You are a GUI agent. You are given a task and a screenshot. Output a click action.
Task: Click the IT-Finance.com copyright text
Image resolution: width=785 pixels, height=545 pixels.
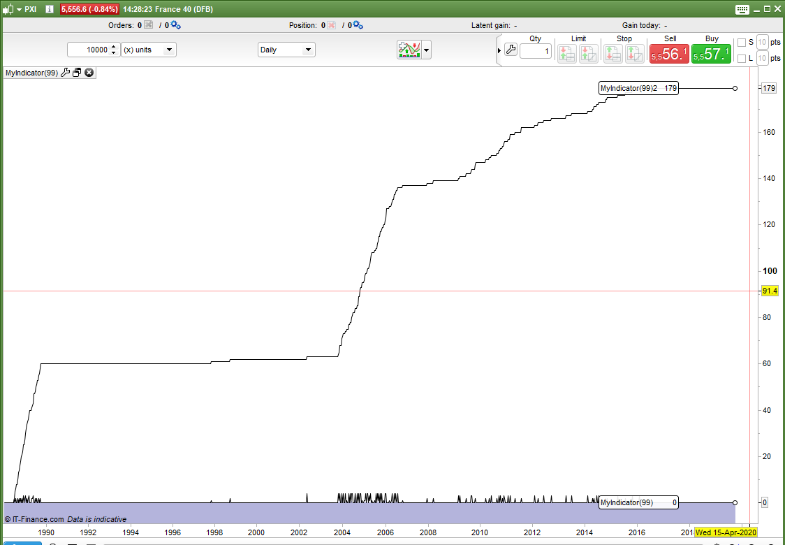[34, 519]
